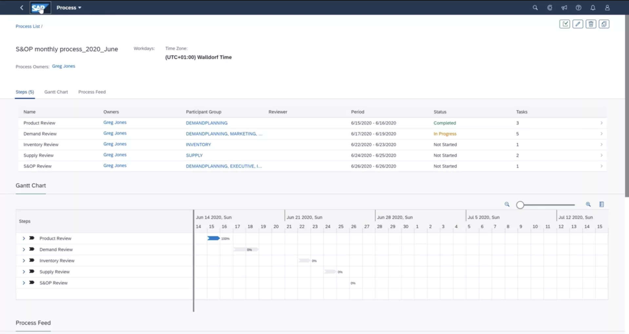629x334 pixels.
Task: Open the DEMANDPLANNING participant group link
Action: 206,123
